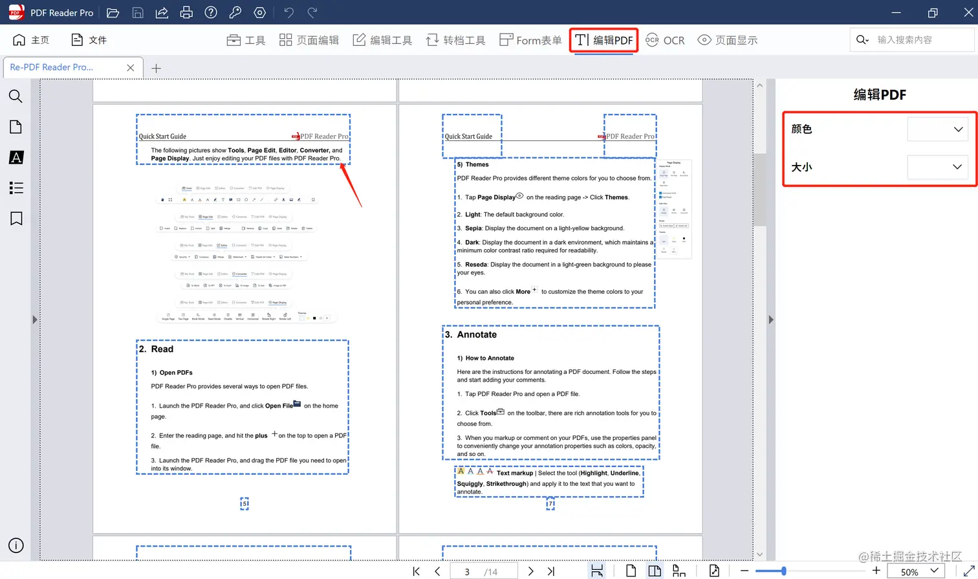Open the document outline list icon

16,188
